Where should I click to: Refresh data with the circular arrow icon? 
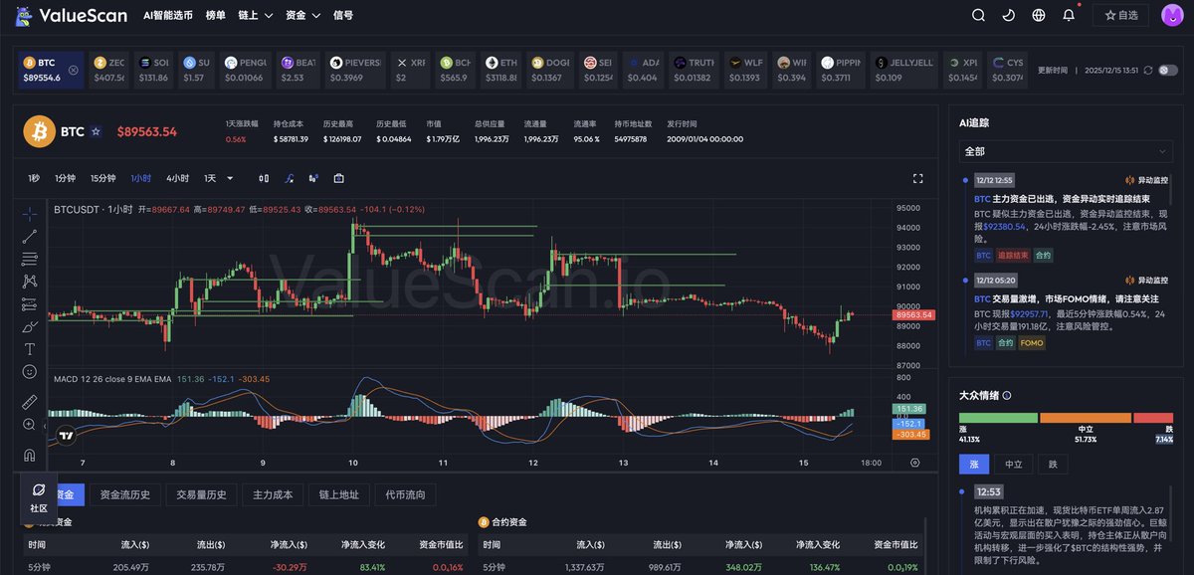[1148, 71]
